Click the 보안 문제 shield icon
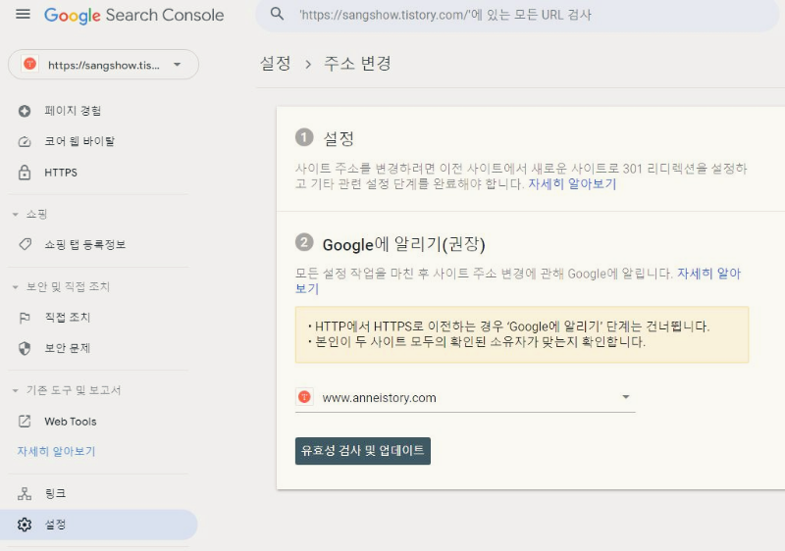 tap(25, 348)
